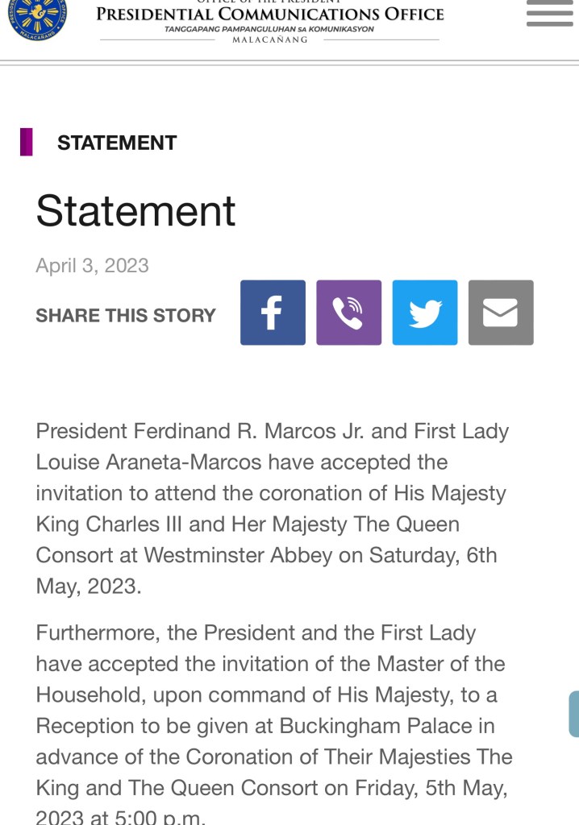The width and height of the screenshot is (579, 825).
Task: Click the name Louise Araneta-Marcos
Action: (x=149, y=462)
